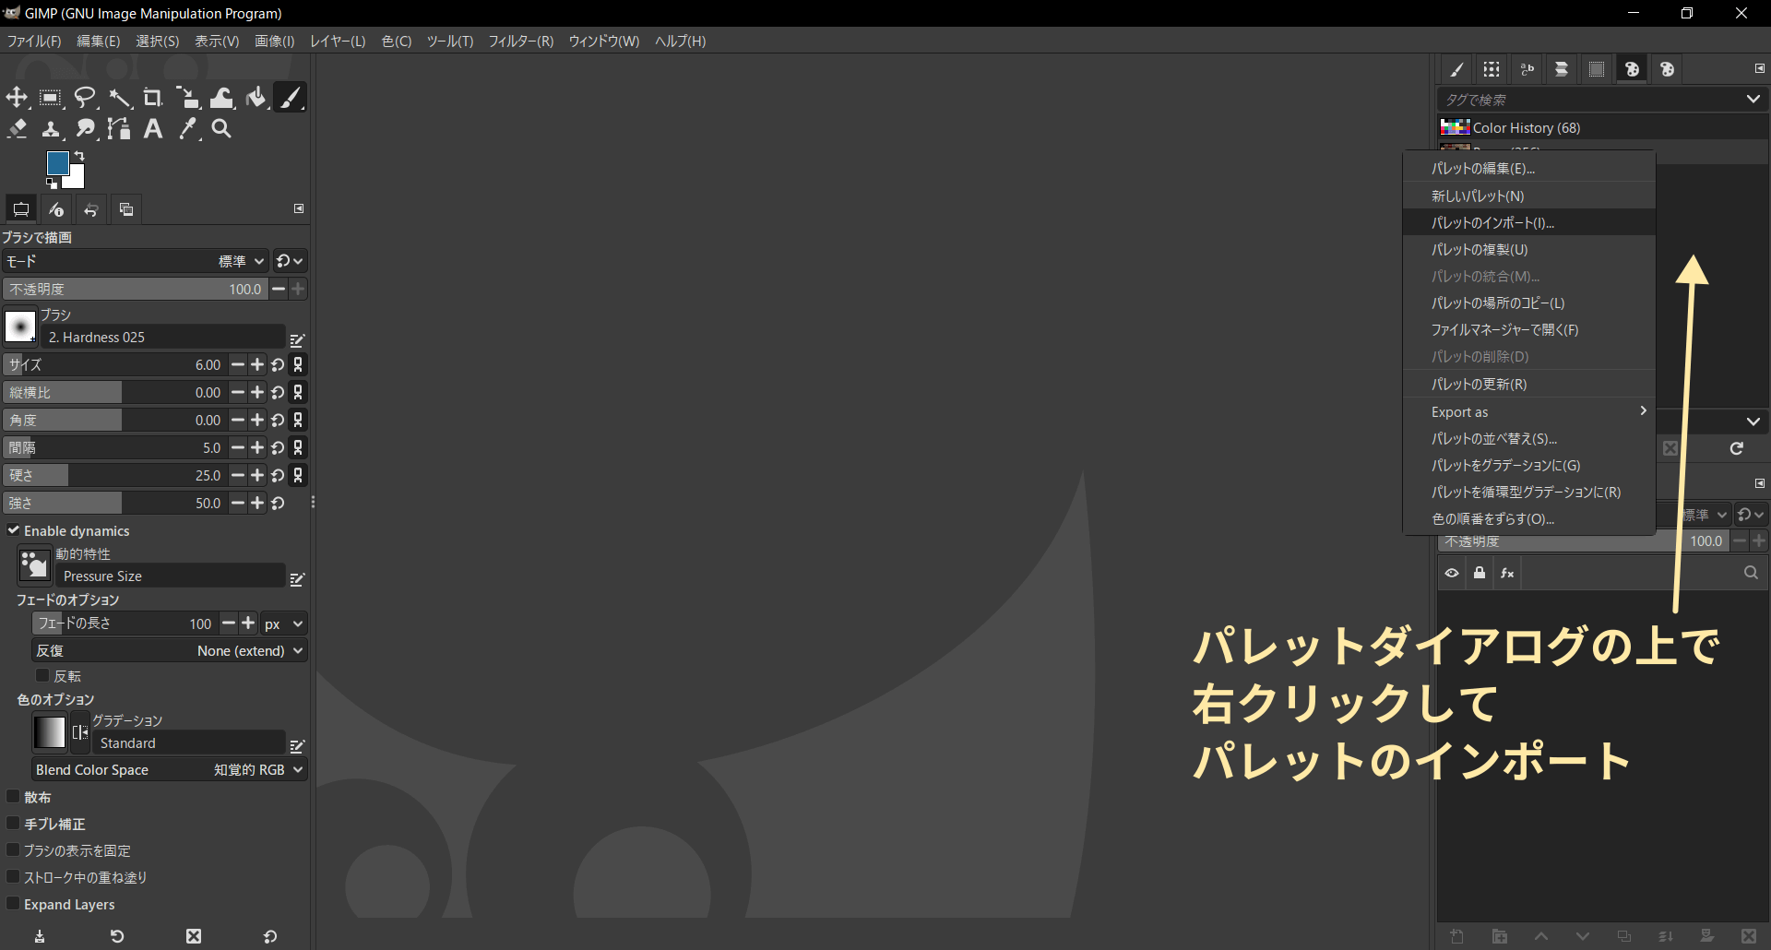Viewport: 1771px width, 950px height.
Task: Edit the Hardness 025 brush
Action: 297,340
